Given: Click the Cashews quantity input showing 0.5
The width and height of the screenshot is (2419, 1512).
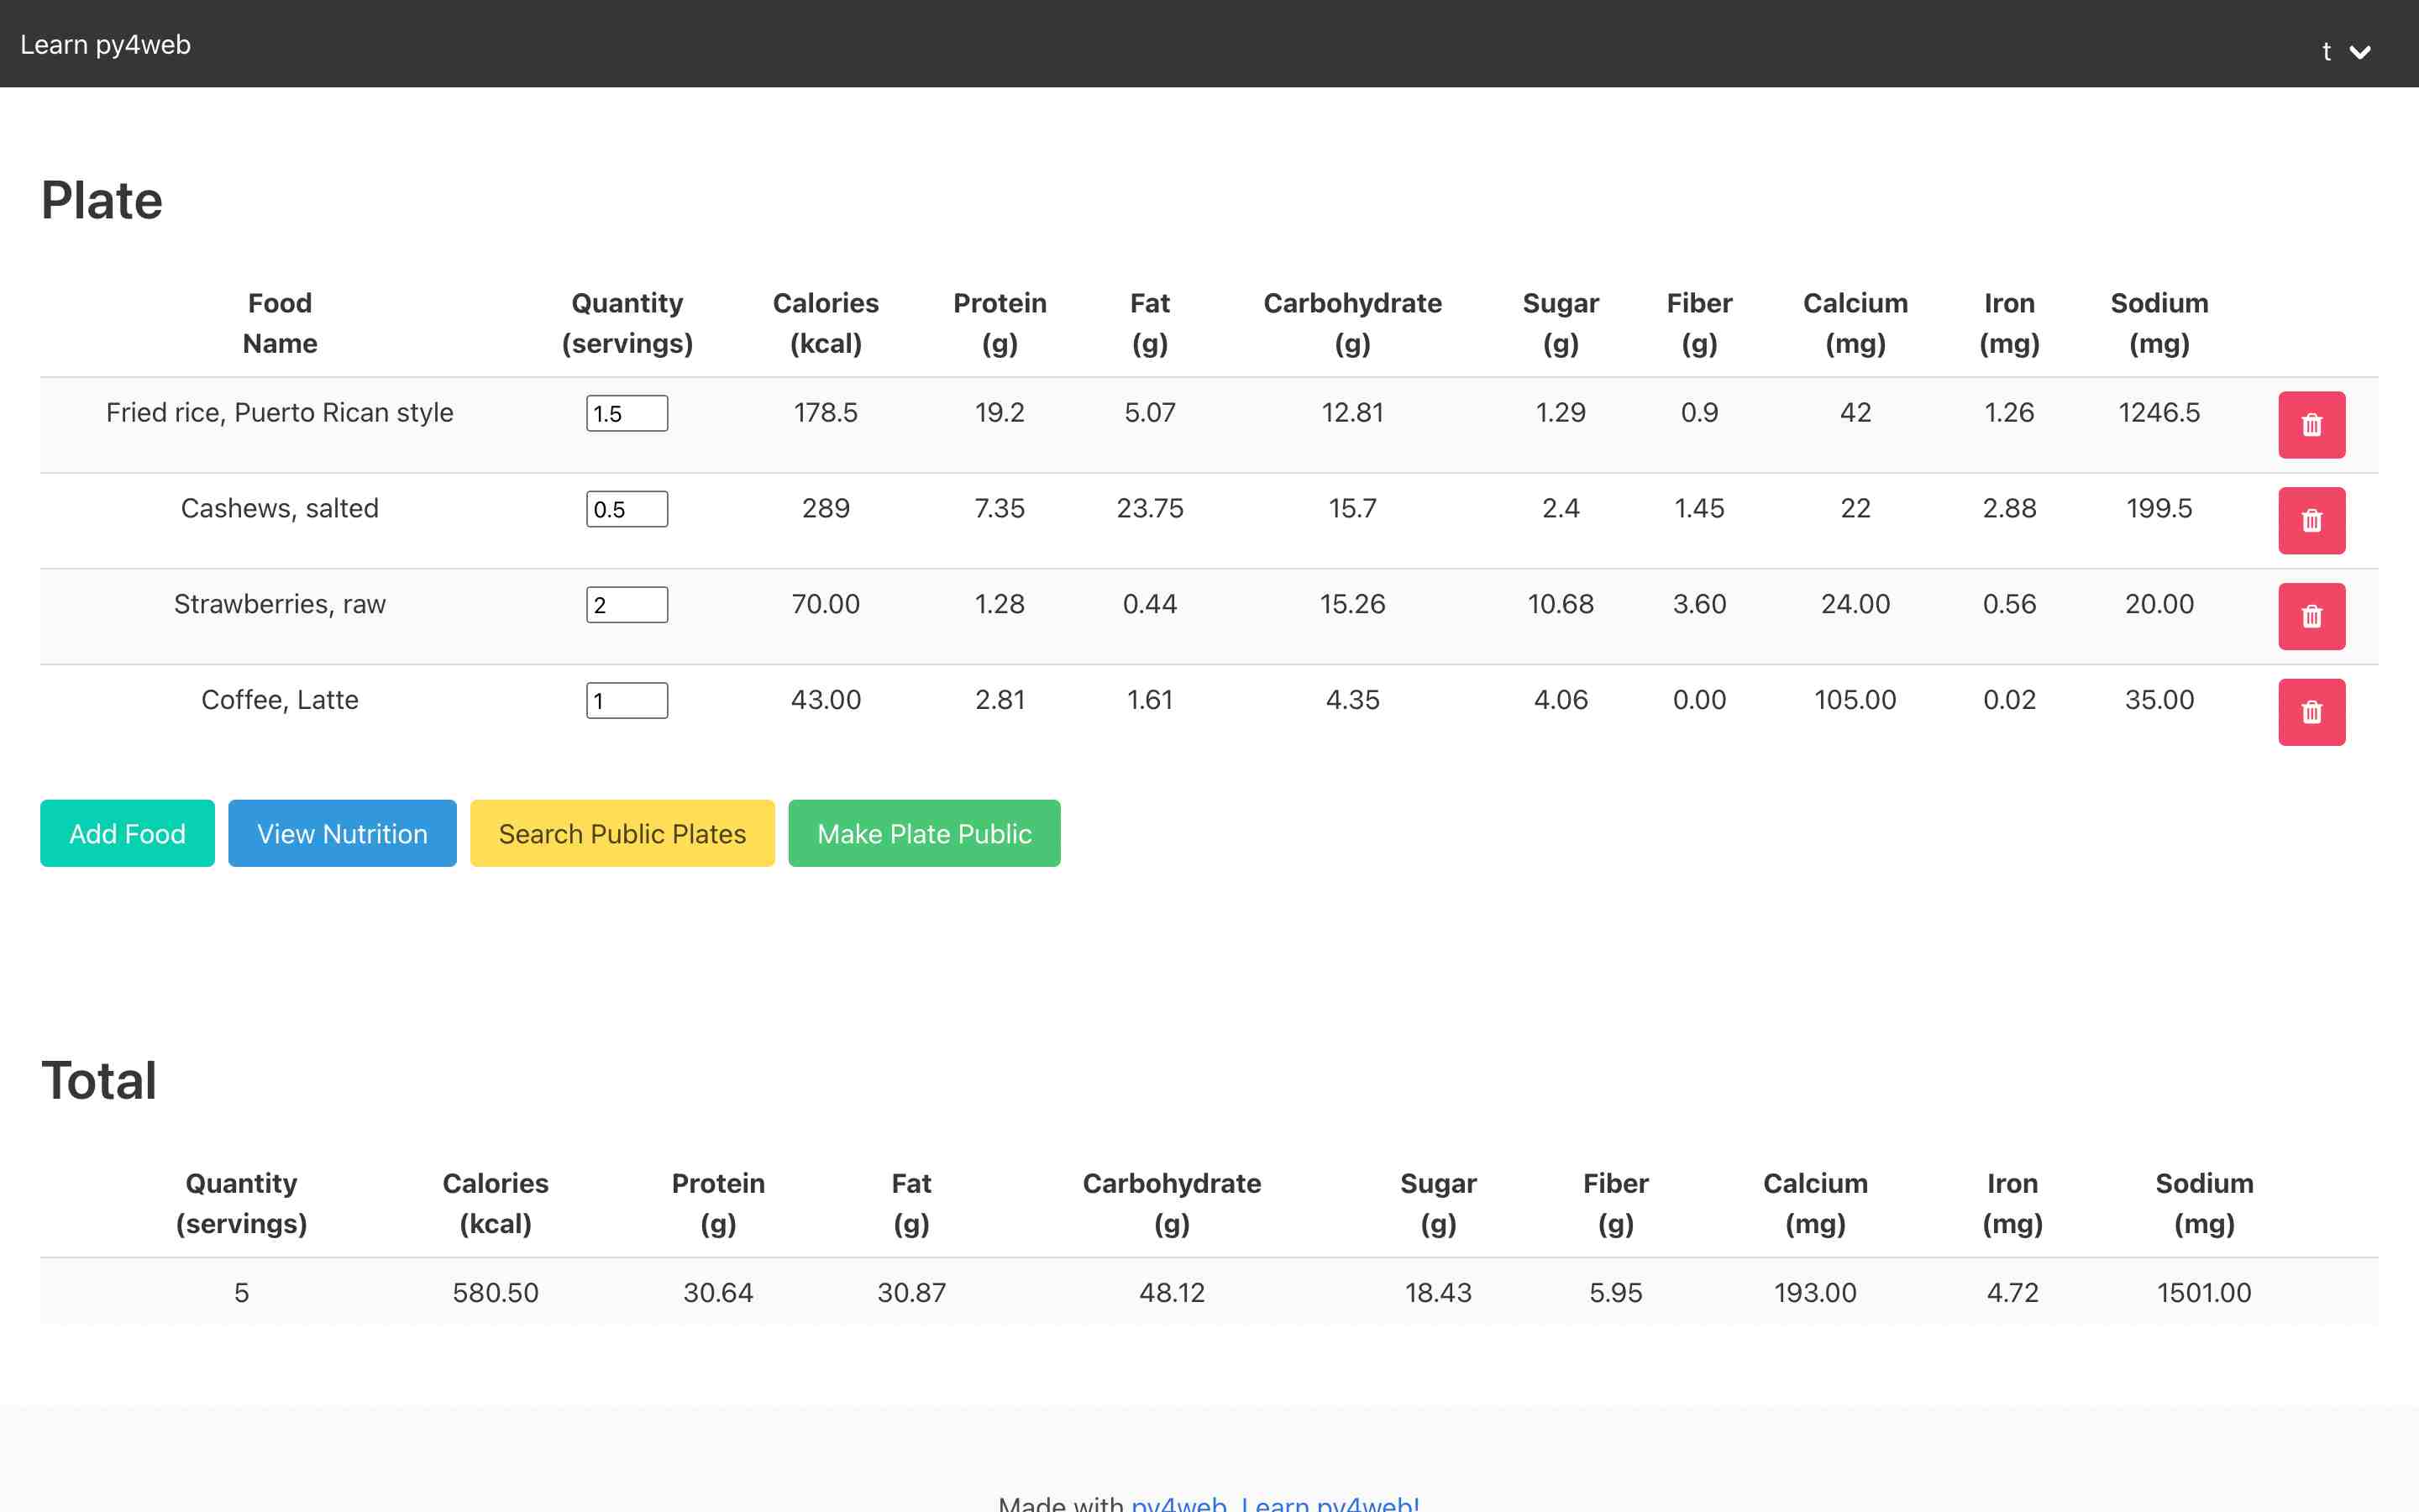Looking at the screenshot, I should pos(627,509).
